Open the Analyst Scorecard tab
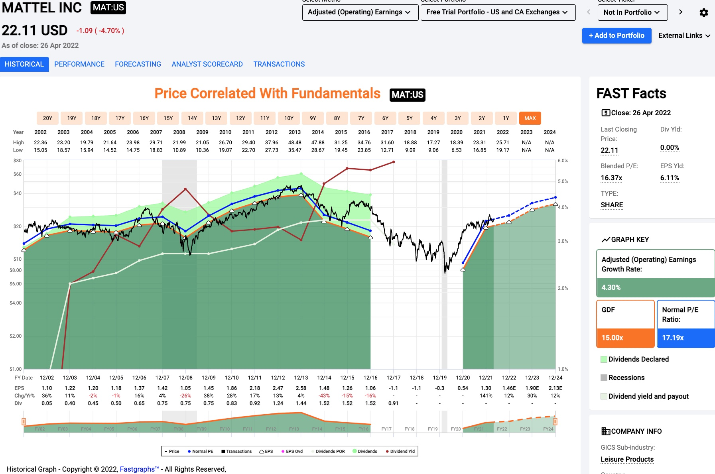Screen dimensions: 715x474 (x=207, y=64)
